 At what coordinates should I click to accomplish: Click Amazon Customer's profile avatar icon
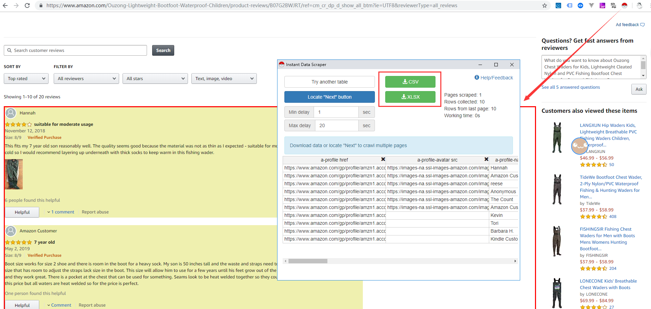[x=11, y=231]
